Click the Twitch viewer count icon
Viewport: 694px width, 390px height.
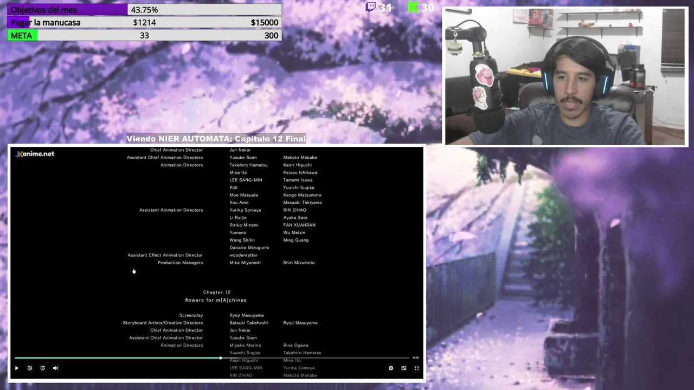pos(371,7)
